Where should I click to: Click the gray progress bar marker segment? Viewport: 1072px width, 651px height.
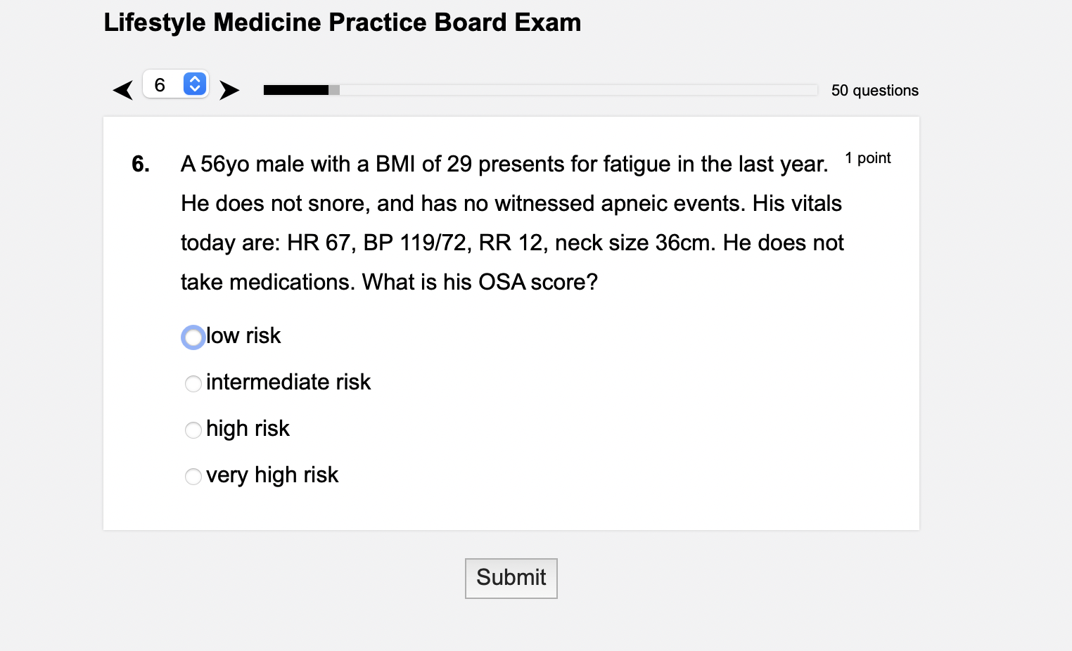(x=334, y=90)
